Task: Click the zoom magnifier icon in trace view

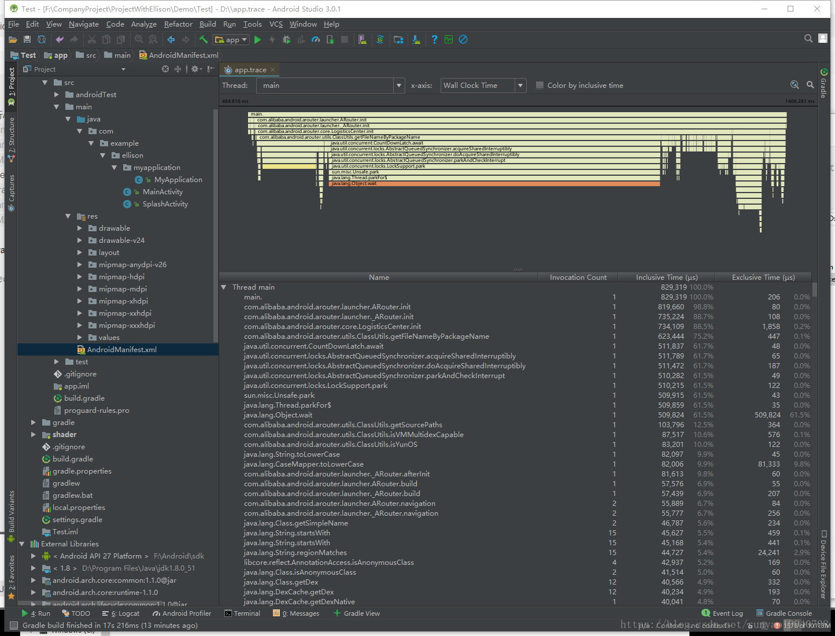Action: coord(795,85)
